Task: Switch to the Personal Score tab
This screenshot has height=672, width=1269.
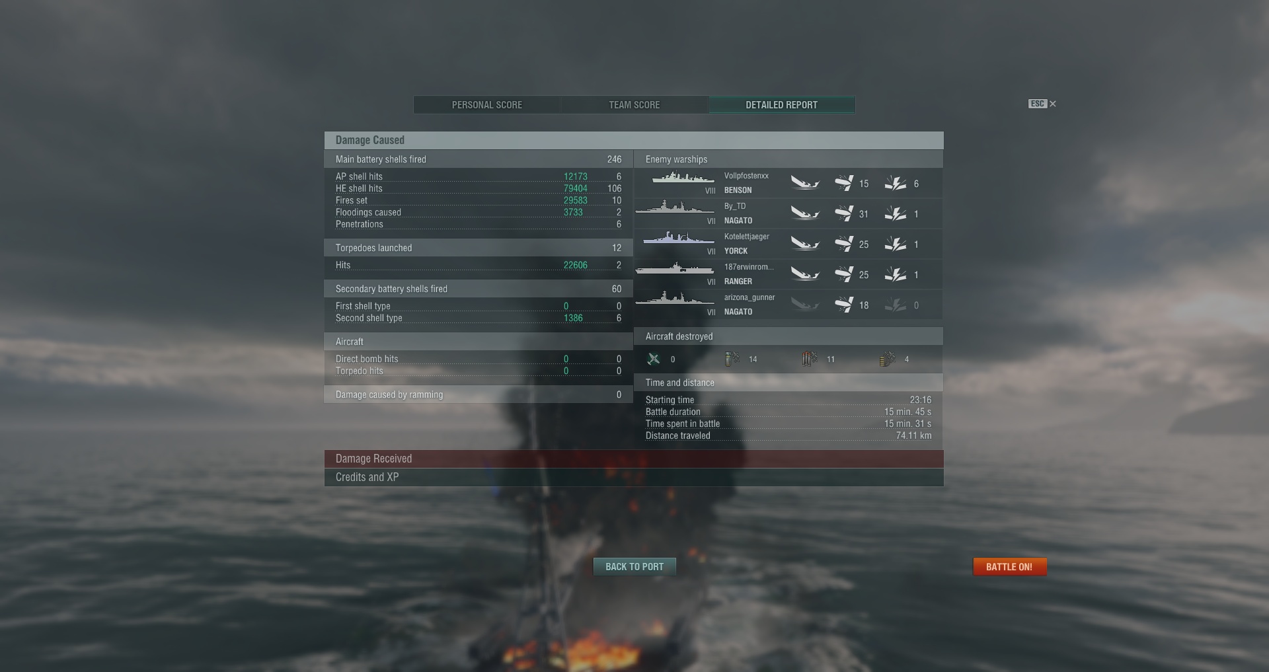Action: [x=487, y=105]
